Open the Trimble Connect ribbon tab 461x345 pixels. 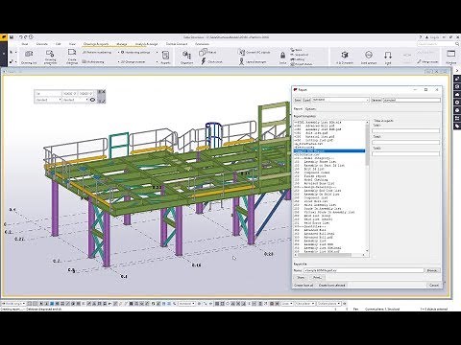pos(177,44)
